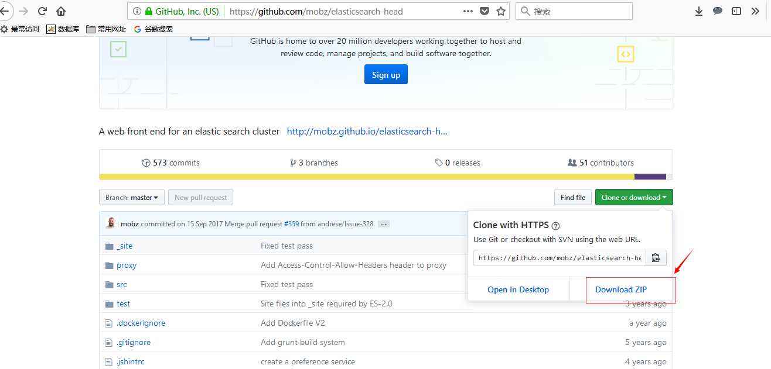The width and height of the screenshot is (771, 369).
Task: Focus the HTTPS clone URL field
Action: [560, 258]
